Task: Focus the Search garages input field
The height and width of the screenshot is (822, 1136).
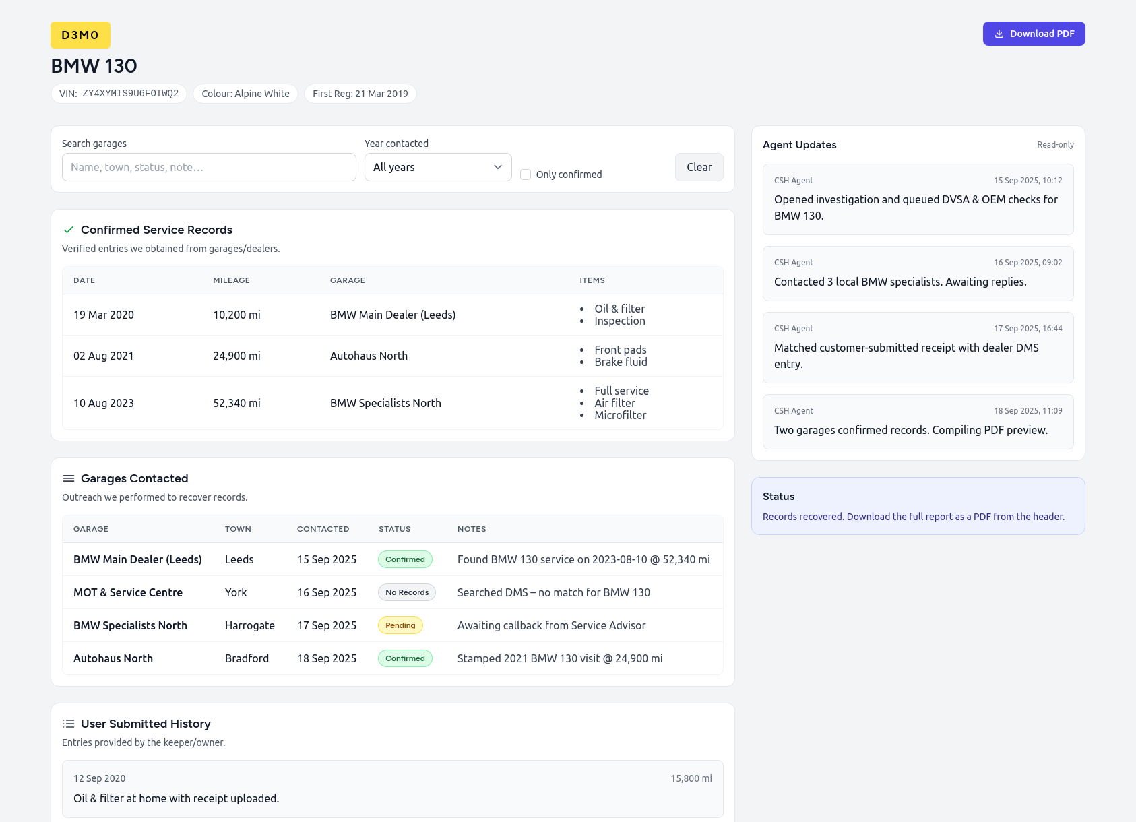Action: (x=209, y=167)
